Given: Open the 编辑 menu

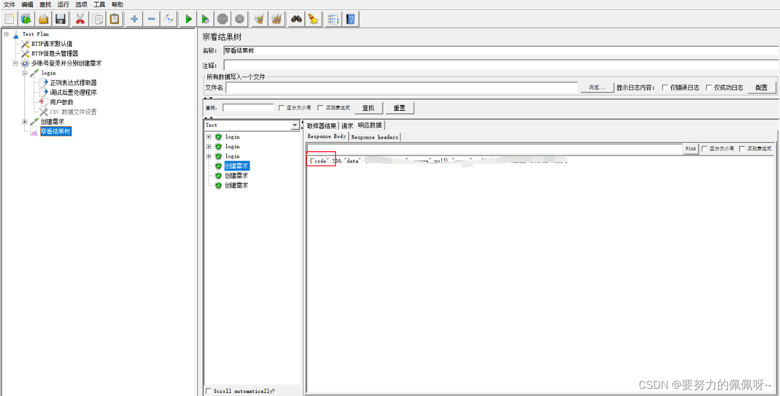Looking at the screenshot, I should pos(27,5).
